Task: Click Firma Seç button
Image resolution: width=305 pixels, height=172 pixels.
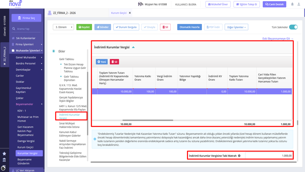Action: [x=27, y=18]
